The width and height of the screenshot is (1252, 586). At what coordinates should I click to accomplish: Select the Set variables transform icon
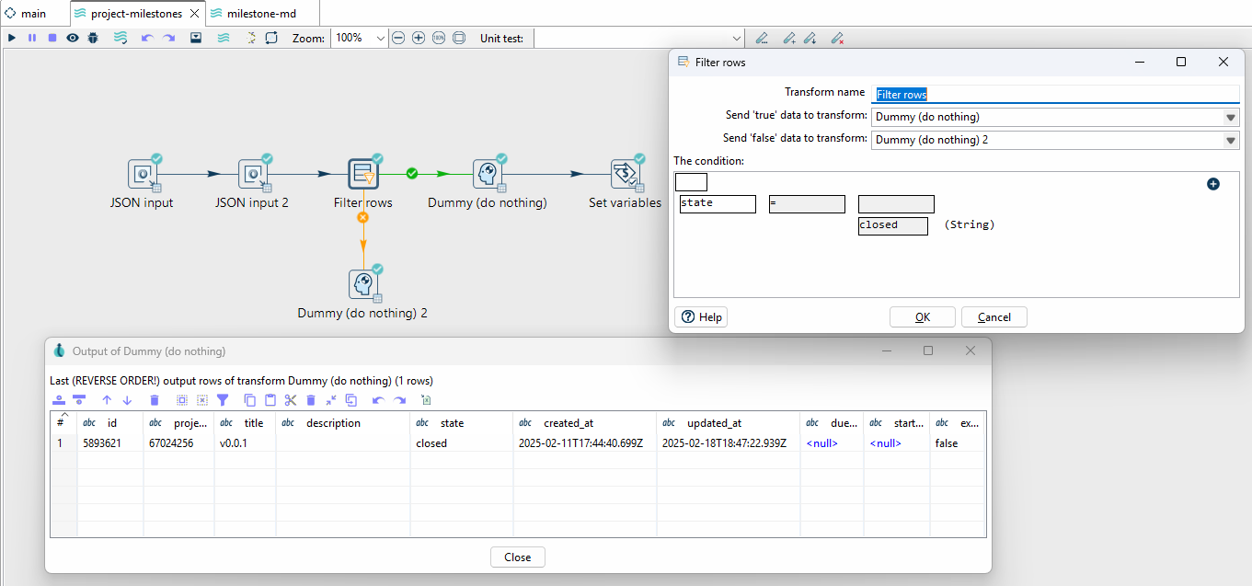click(626, 174)
